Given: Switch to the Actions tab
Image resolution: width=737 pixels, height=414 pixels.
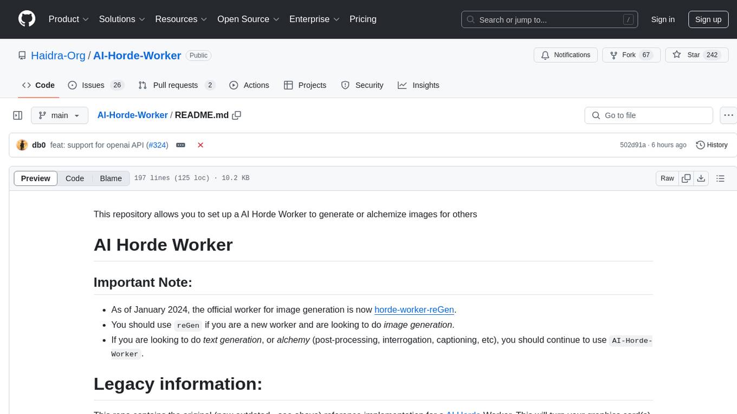Looking at the screenshot, I should tap(249, 85).
